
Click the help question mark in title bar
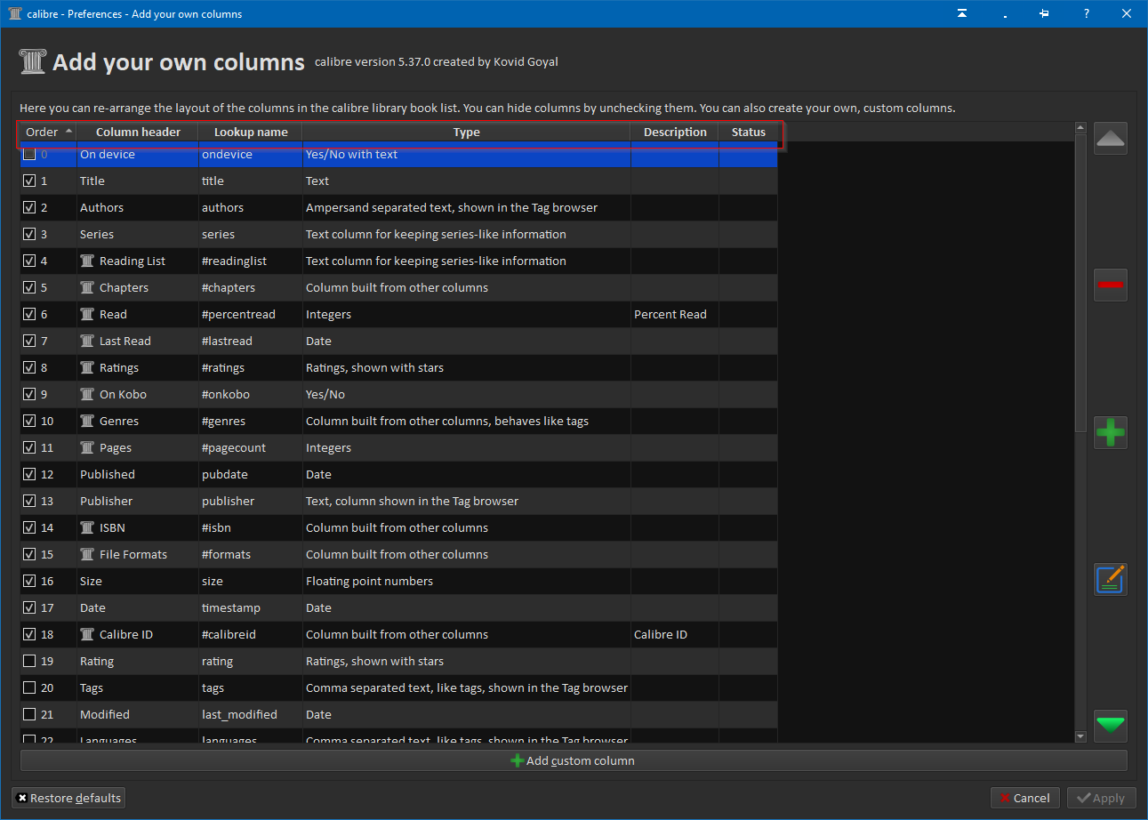pos(1086,14)
